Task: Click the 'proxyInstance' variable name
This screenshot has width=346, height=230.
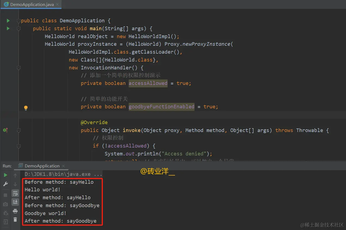Action: point(97,44)
